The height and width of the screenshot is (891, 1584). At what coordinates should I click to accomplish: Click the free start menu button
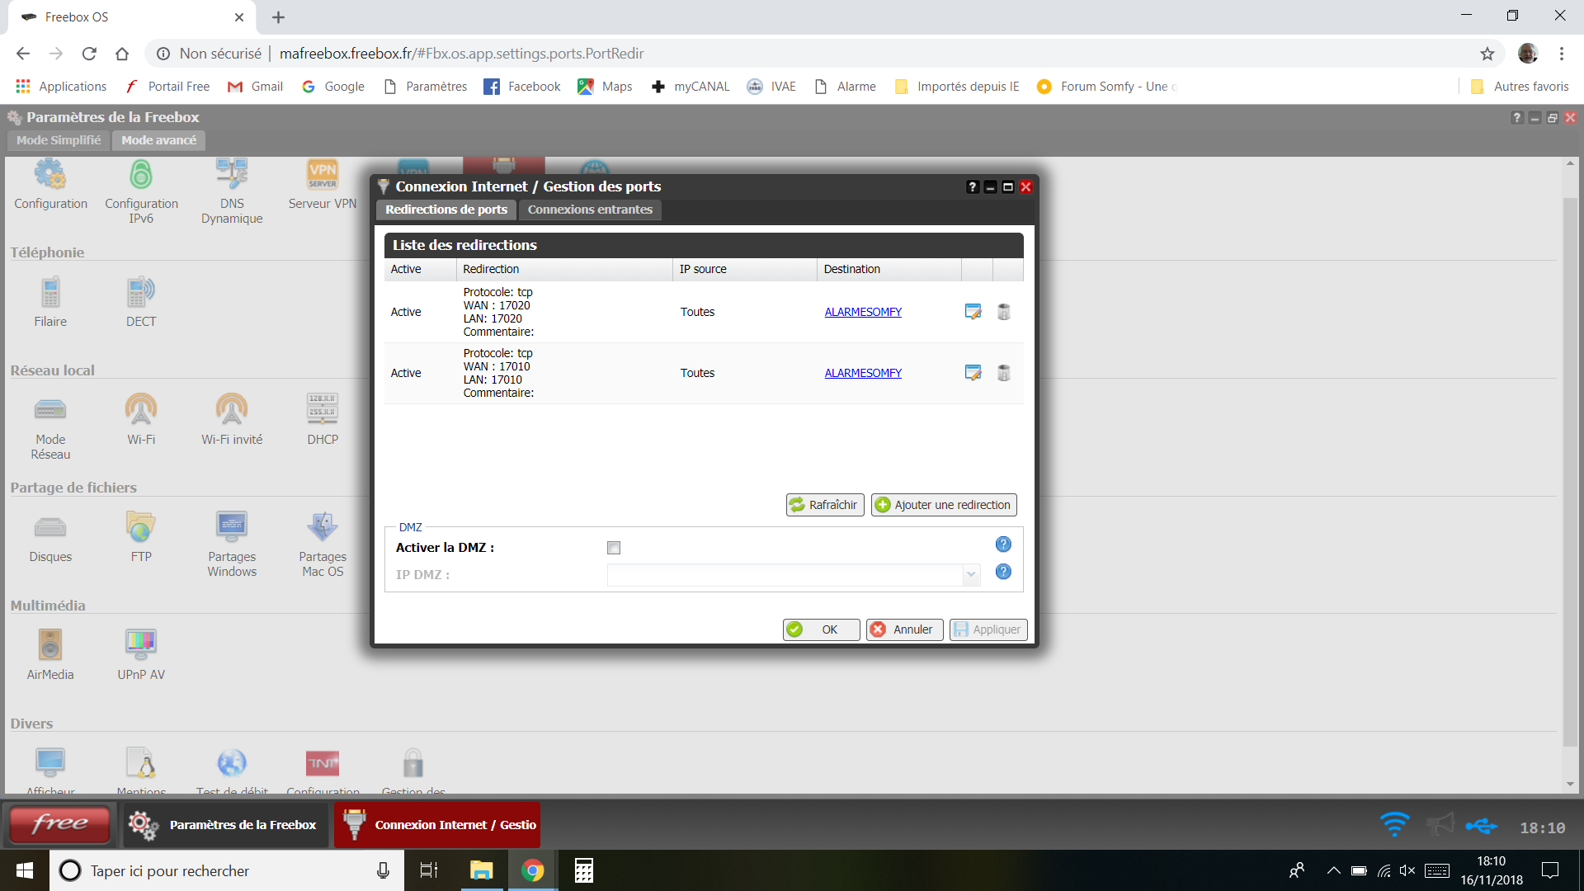click(59, 823)
